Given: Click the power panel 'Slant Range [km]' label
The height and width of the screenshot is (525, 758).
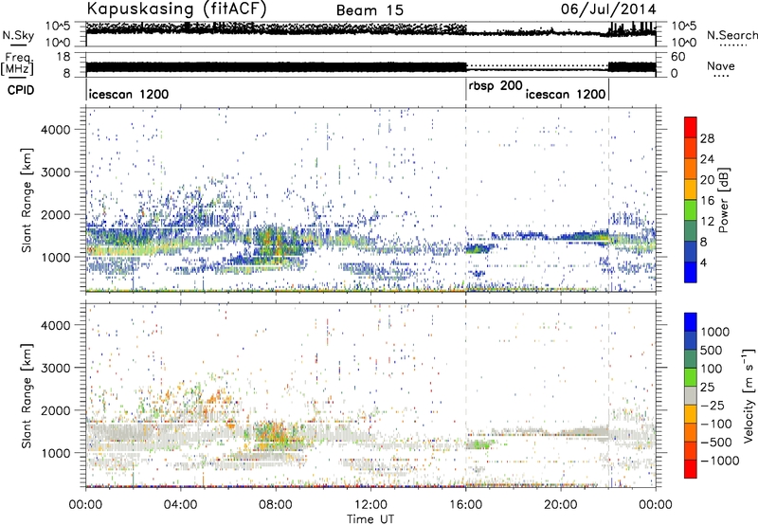Looking at the screenshot, I should 27,200.
